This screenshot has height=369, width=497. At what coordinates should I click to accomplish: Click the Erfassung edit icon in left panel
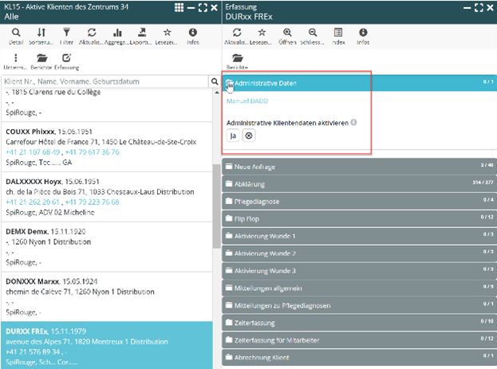[x=67, y=58]
